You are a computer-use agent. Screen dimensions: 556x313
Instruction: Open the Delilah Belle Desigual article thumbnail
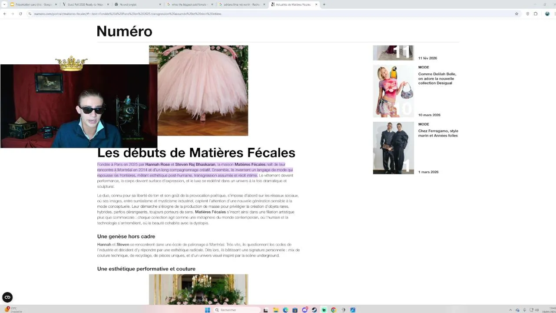(x=393, y=91)
